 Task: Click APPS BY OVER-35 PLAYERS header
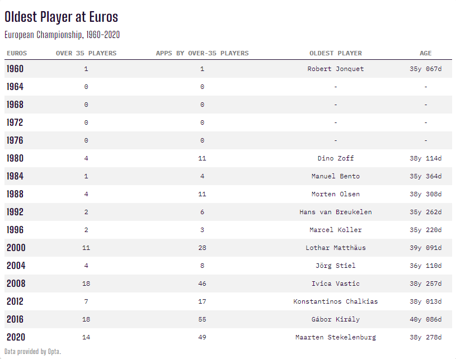[x=202, y=53]
